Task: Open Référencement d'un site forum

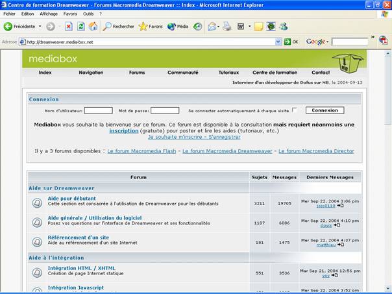Action: [x=79, y=238]
